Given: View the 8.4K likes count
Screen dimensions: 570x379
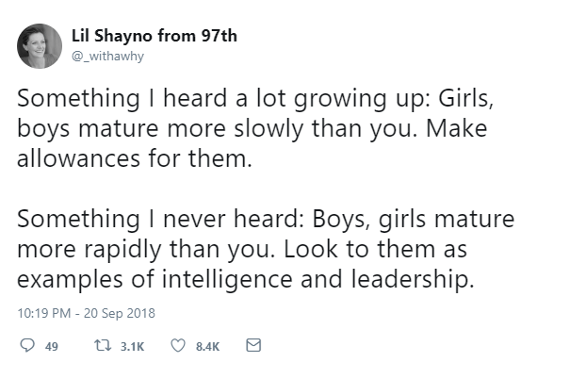Looking at the screenshot, I should (207, 347).
